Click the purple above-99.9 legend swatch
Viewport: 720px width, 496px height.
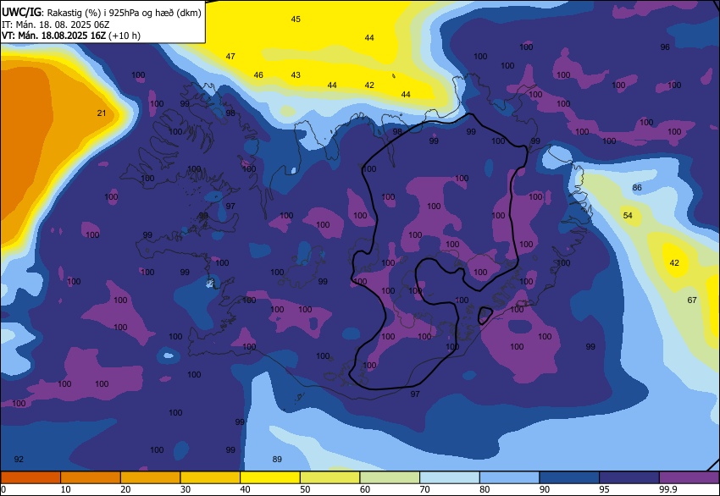point(690,477)
